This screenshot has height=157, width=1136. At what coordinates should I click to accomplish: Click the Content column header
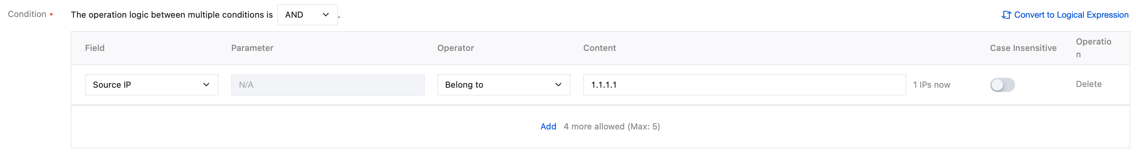tap(599, 48)
